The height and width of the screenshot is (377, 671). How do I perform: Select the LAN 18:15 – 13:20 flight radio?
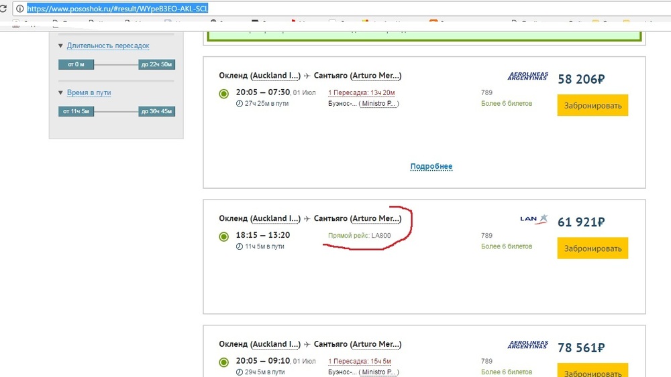point(224,236)
